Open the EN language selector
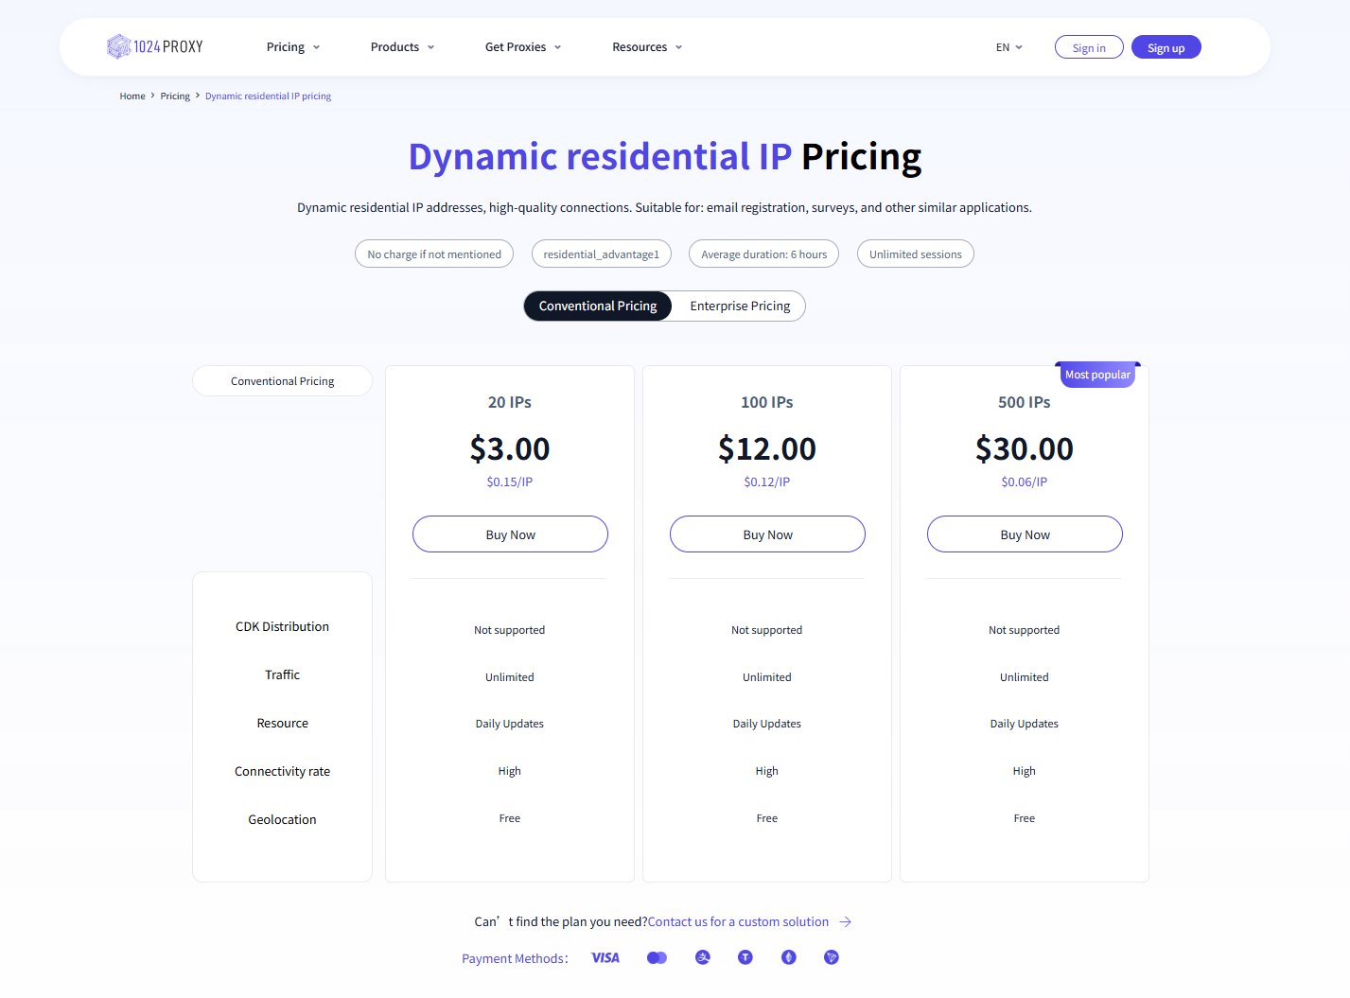Viewport: 1350px width, 998px height. click(x=1009, y=47)
